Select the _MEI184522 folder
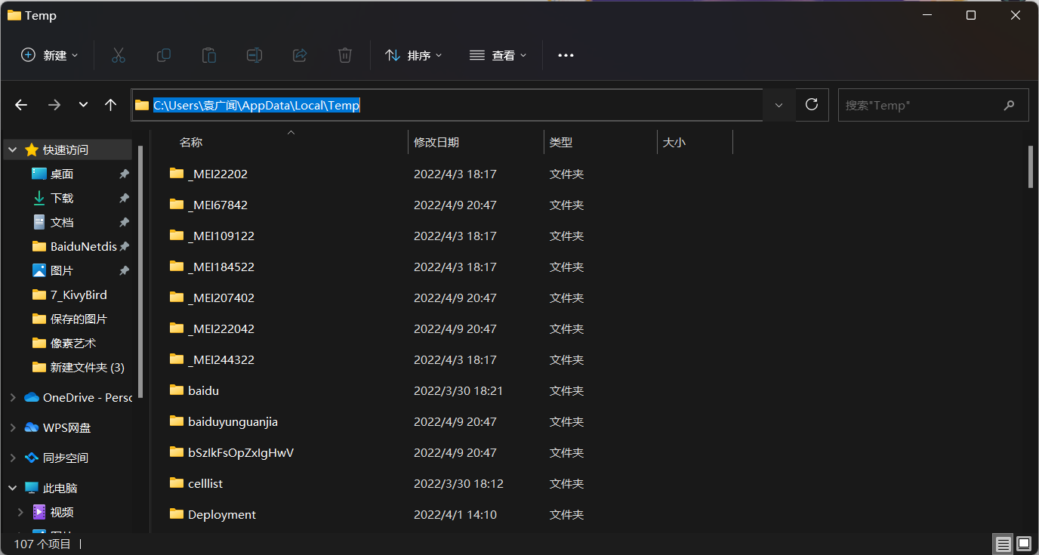Viewport: 1039px width, 555px height. [221, 267]
